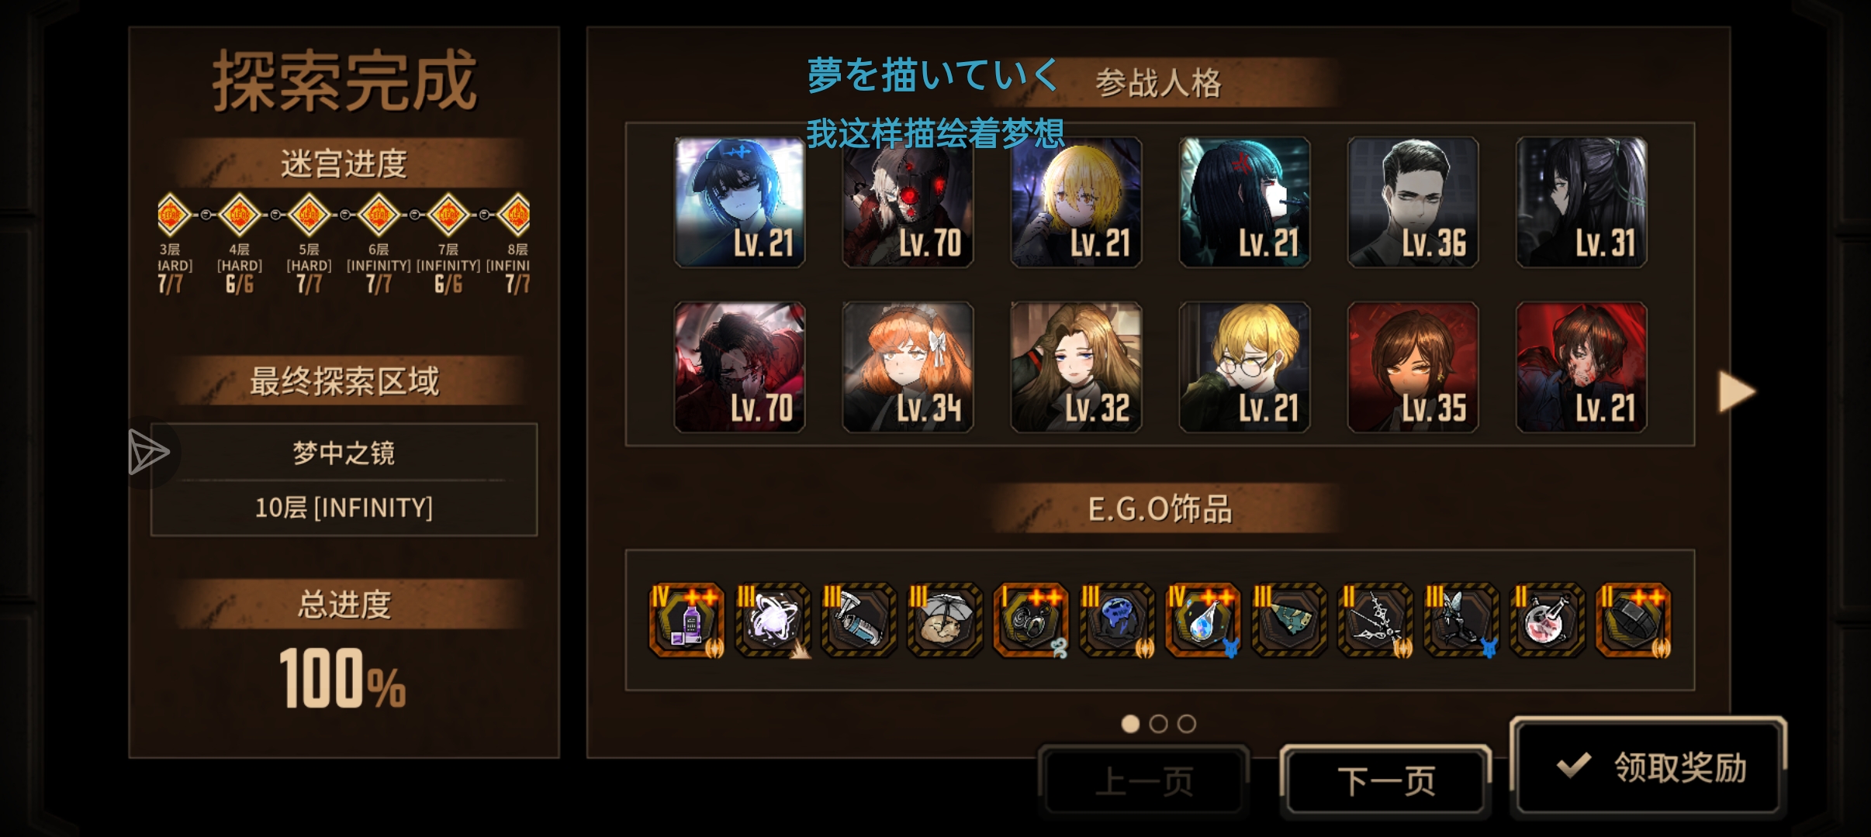Select the purple bottle E.G.O gift icon
Viewport: 1871px width, 837px height.
686,620
